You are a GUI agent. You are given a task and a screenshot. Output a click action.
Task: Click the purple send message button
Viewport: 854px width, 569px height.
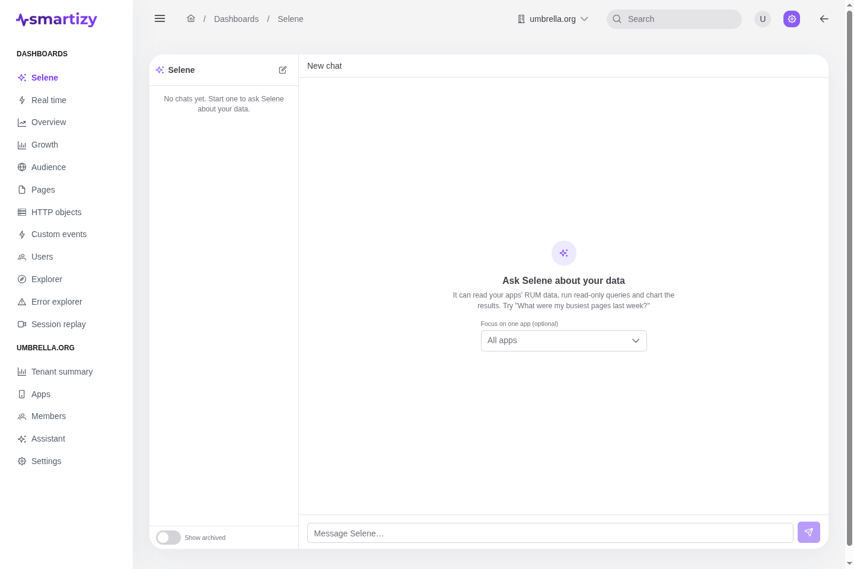[x=809, y=532]
